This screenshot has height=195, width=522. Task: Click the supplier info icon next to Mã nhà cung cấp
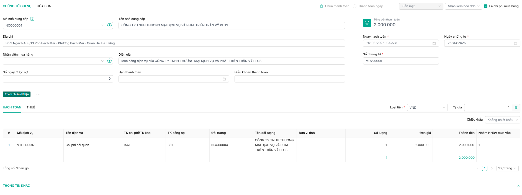pos(32,19)
